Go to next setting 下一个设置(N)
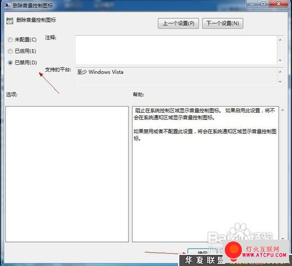The width and height of the screenshot is (292, 266). (x=223, y=23)
